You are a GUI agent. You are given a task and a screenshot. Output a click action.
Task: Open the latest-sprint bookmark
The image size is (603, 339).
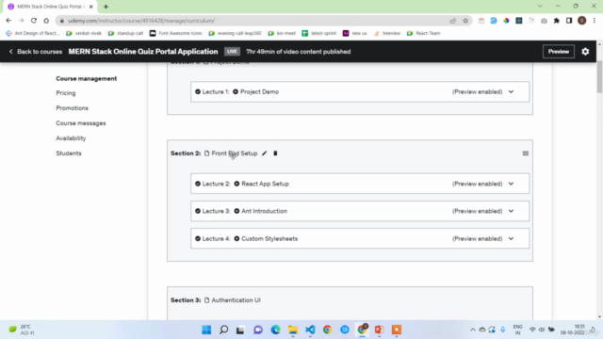click(x=319, y=33)
